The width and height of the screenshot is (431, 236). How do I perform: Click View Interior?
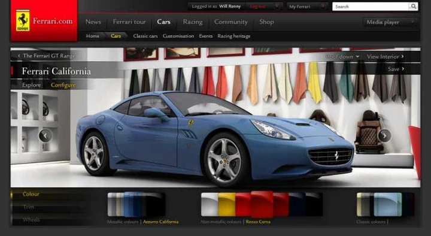coord(383,57)
